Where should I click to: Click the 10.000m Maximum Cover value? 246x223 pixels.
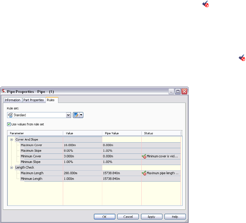point(70,145)
